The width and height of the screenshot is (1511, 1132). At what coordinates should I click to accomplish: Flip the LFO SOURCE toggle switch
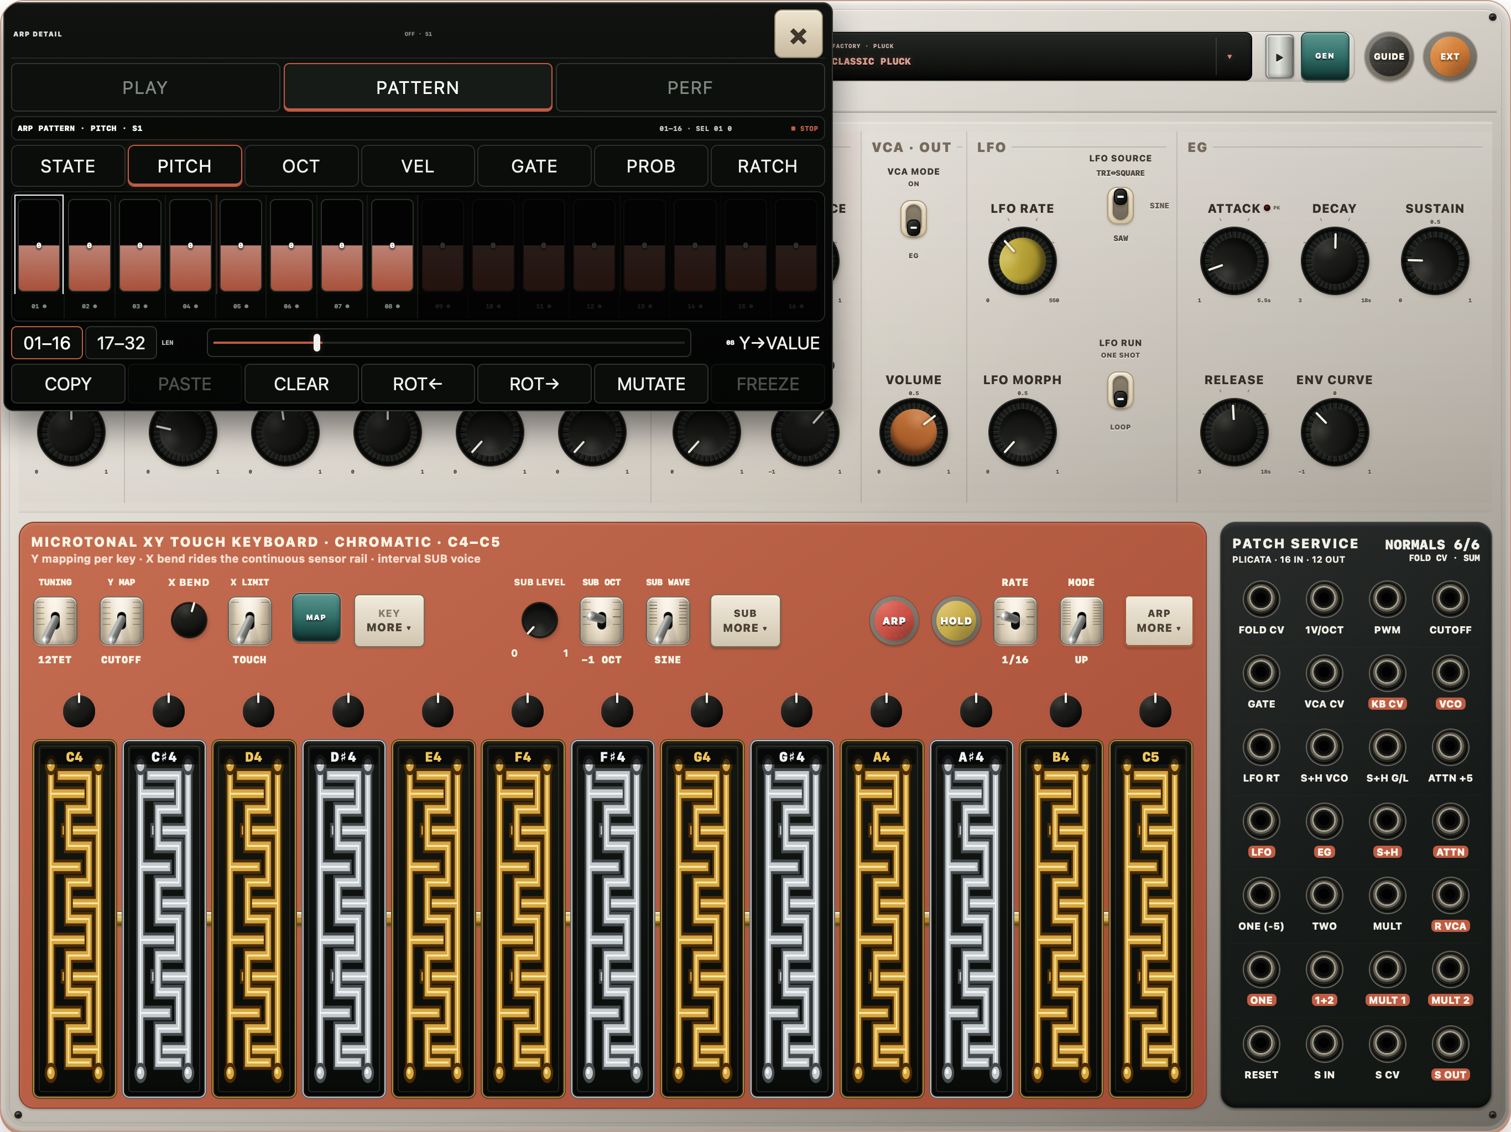[x=1121, y=205]
